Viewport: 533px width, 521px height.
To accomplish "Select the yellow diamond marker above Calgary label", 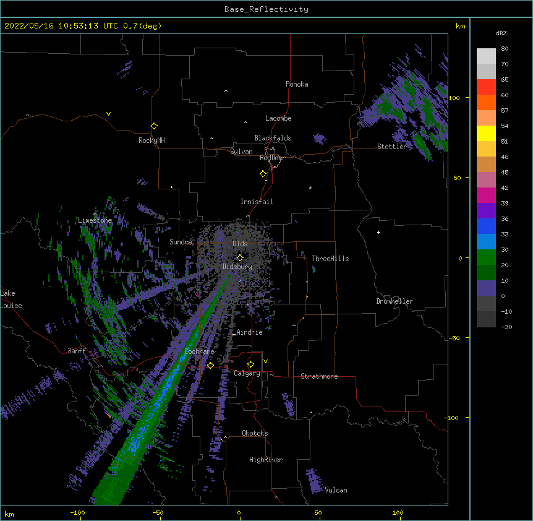I will (251, 364).
